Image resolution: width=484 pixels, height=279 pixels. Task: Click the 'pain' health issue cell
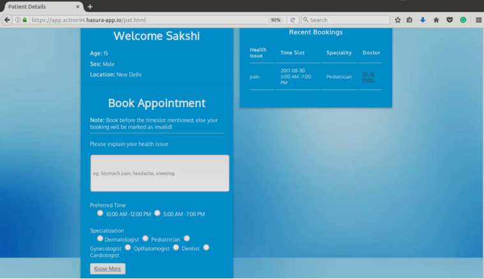pyautogui.click(x=254, y=77)
